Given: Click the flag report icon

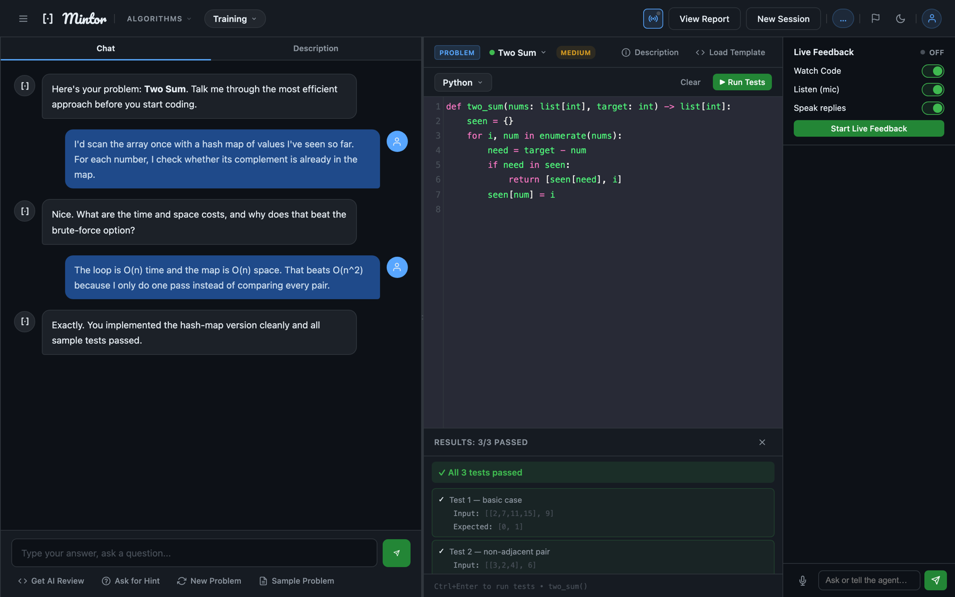Looking at the screenshot, I should (x=875, y=19).
